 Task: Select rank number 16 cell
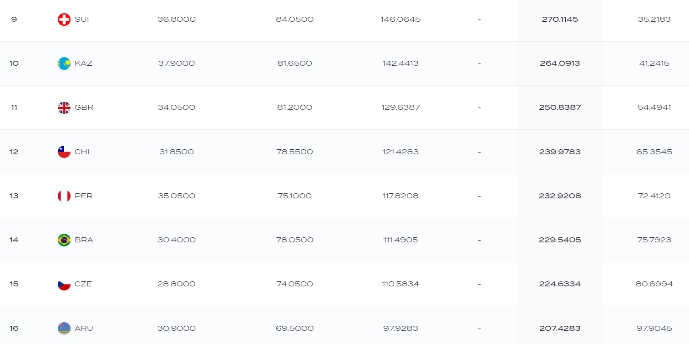tap(14, 328)
